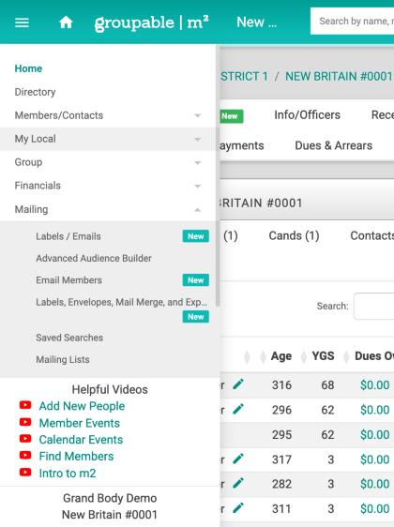Open YouTube video for Member Events
The width and height of the screenshot is (394, 527).
[25, 422]
